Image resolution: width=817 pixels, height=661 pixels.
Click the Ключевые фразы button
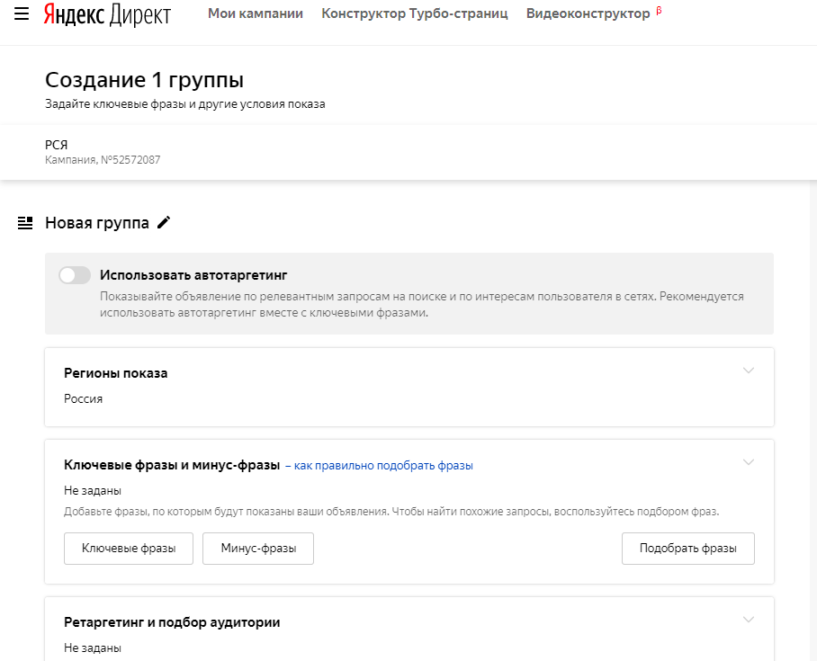(x=129, y=548)
